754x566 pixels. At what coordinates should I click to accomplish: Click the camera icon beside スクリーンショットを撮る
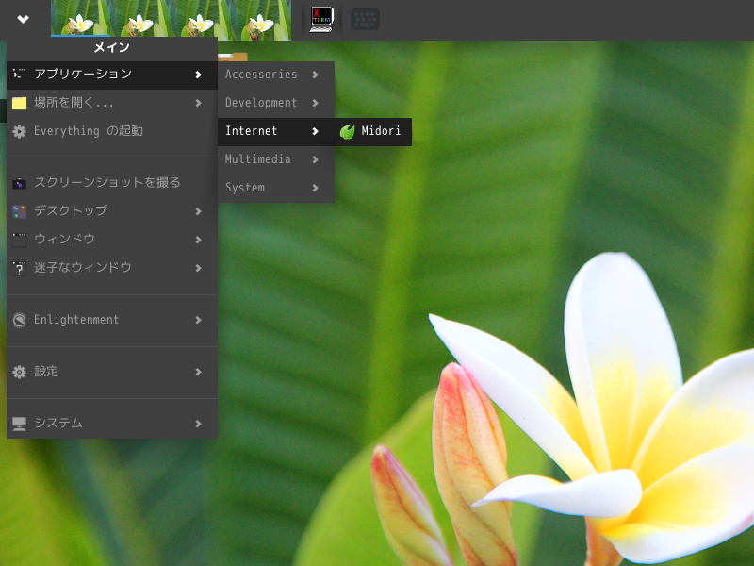click(x=18, y=183)
